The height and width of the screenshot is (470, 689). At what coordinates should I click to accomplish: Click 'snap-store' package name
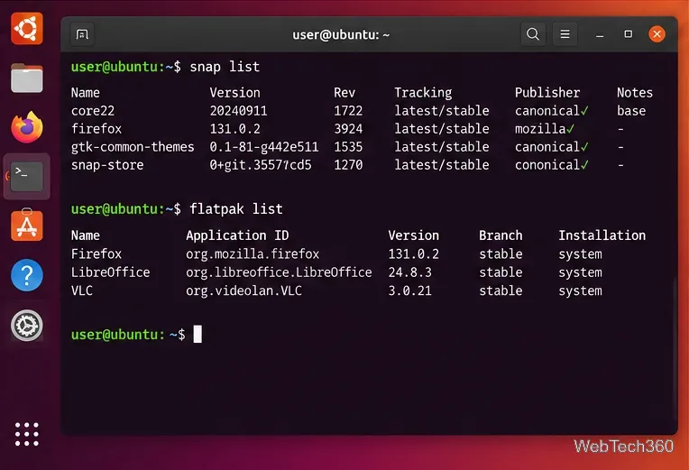[x=107, y=165]
